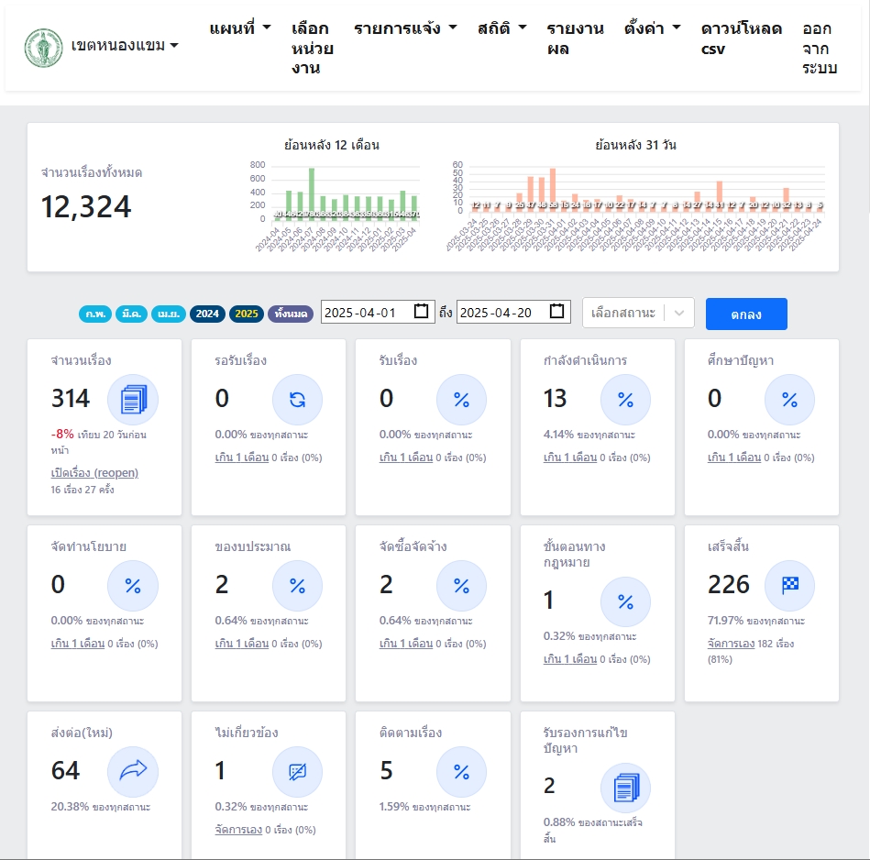
Task: Click ดาวน์โหลด csv menu item
Action: point(742,39)
